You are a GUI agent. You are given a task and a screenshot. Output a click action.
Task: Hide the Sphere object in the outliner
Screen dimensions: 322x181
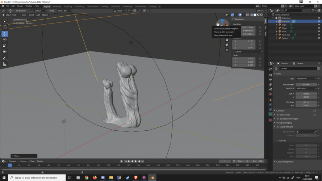click(319, 38)
